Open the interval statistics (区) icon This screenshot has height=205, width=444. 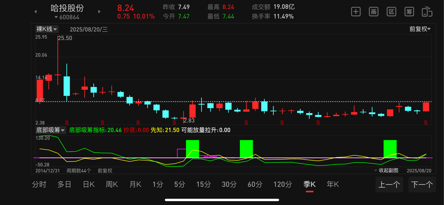(x=391, y=12)
